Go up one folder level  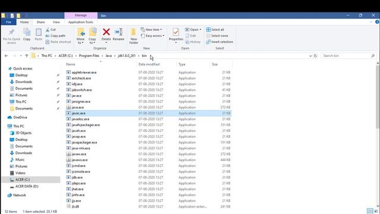tap(27, 55)
